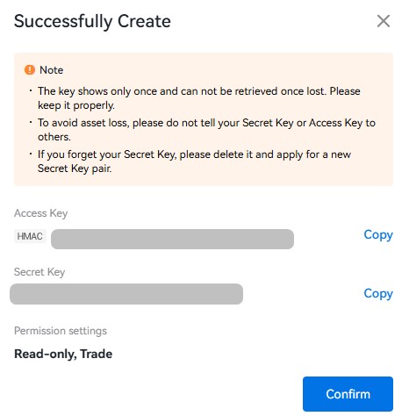Viewport: 409px width, 416px height.
Task: Click the Successfully Create title
Action: pos(92,22)
